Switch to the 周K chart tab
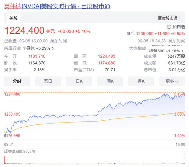 tap(110, 81)
